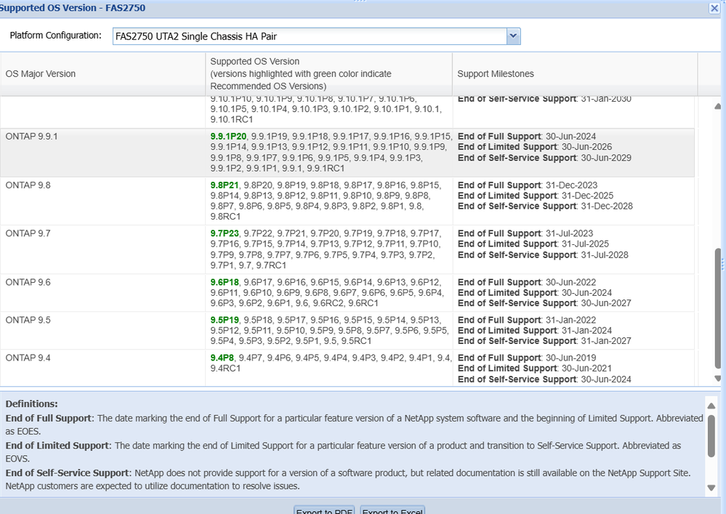Click the Export to PDF button
The image size is (726, 514).
pyautogui.click(x=323, y=510)
